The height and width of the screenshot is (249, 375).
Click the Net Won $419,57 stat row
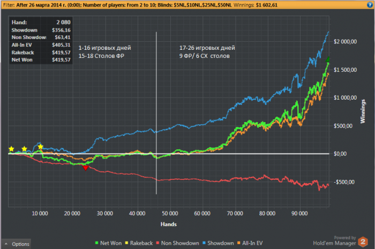[41, 60]
